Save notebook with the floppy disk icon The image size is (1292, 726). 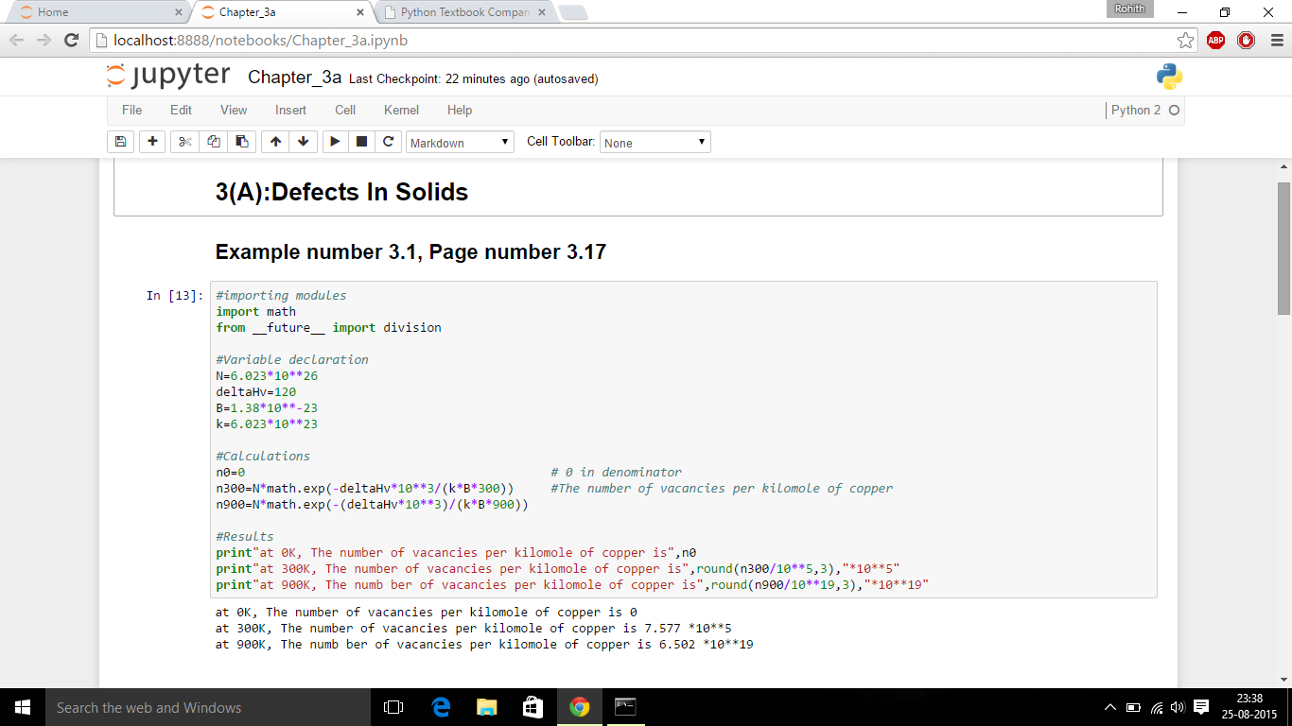click(x=120, y=142)
